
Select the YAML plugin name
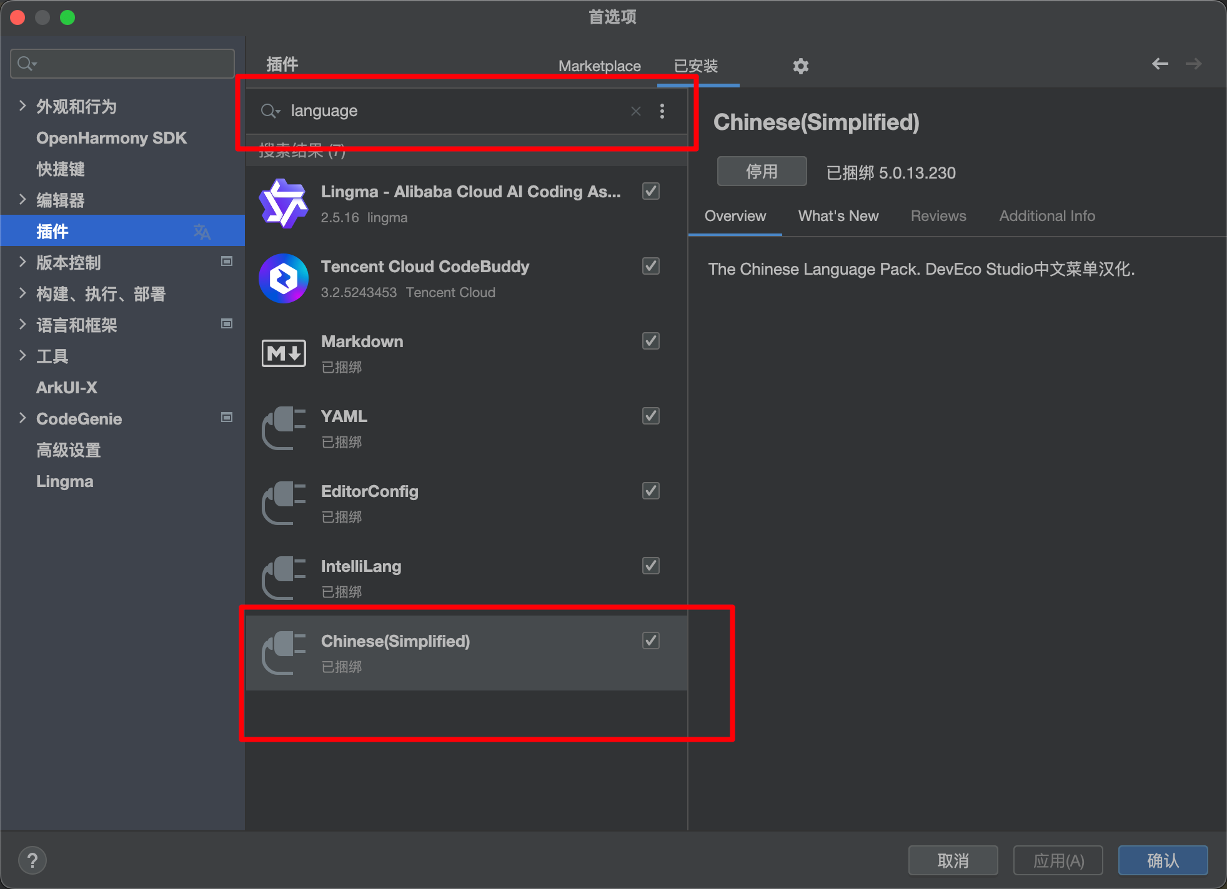(344, 416)
